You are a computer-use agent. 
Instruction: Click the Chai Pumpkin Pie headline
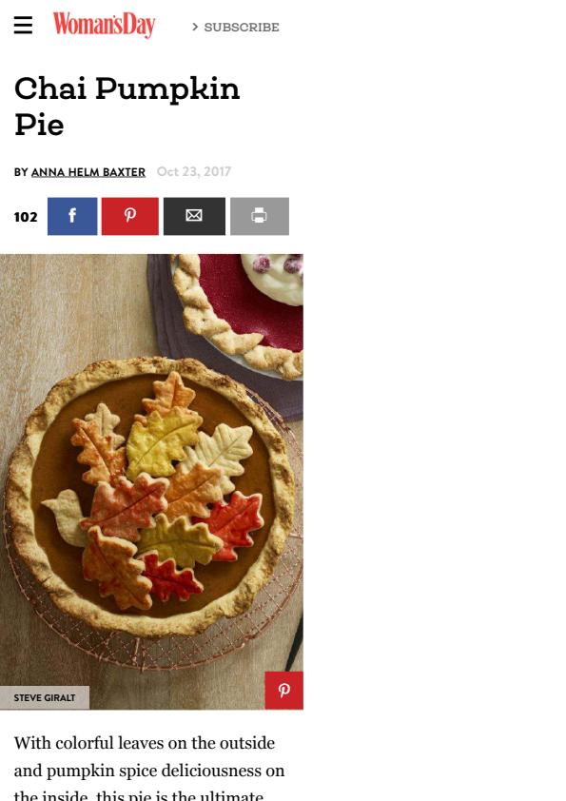pos(127,107)
